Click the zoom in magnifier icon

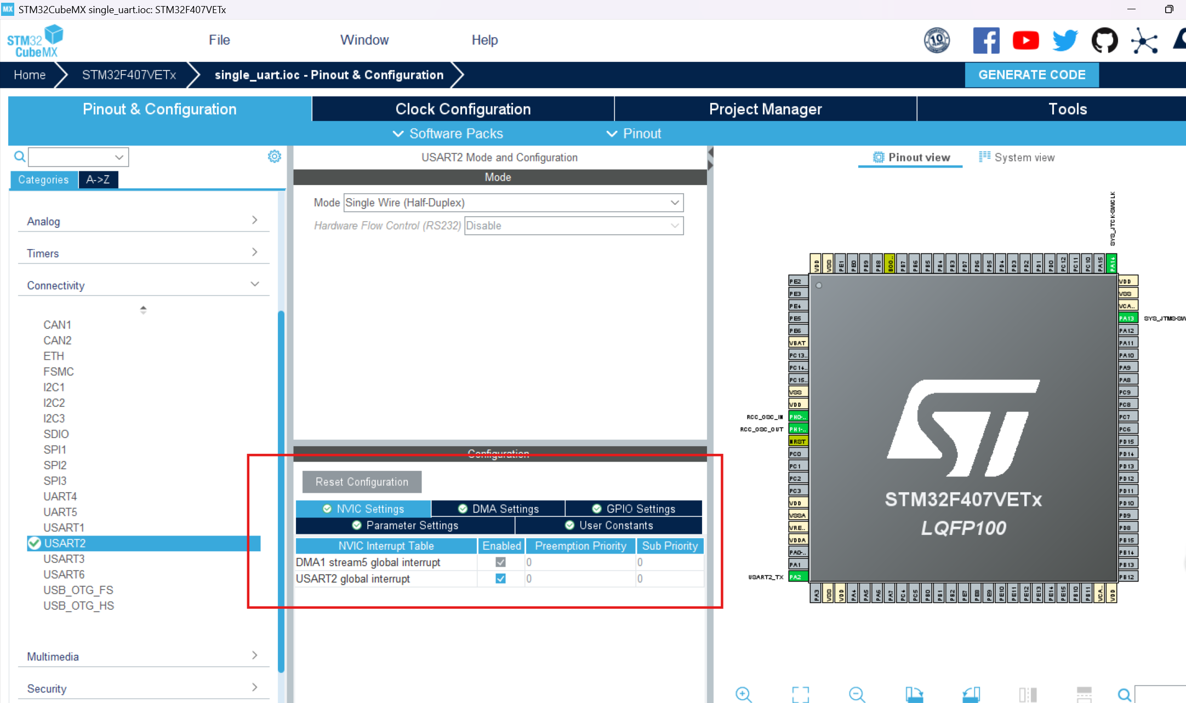[744, 694]
